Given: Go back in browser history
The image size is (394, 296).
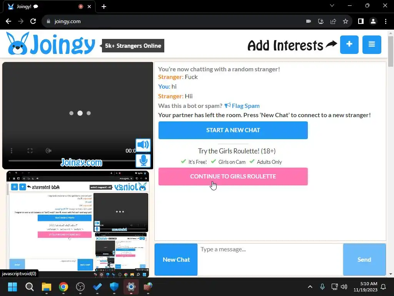Looking at the screenshot, I should coord(8,22).
